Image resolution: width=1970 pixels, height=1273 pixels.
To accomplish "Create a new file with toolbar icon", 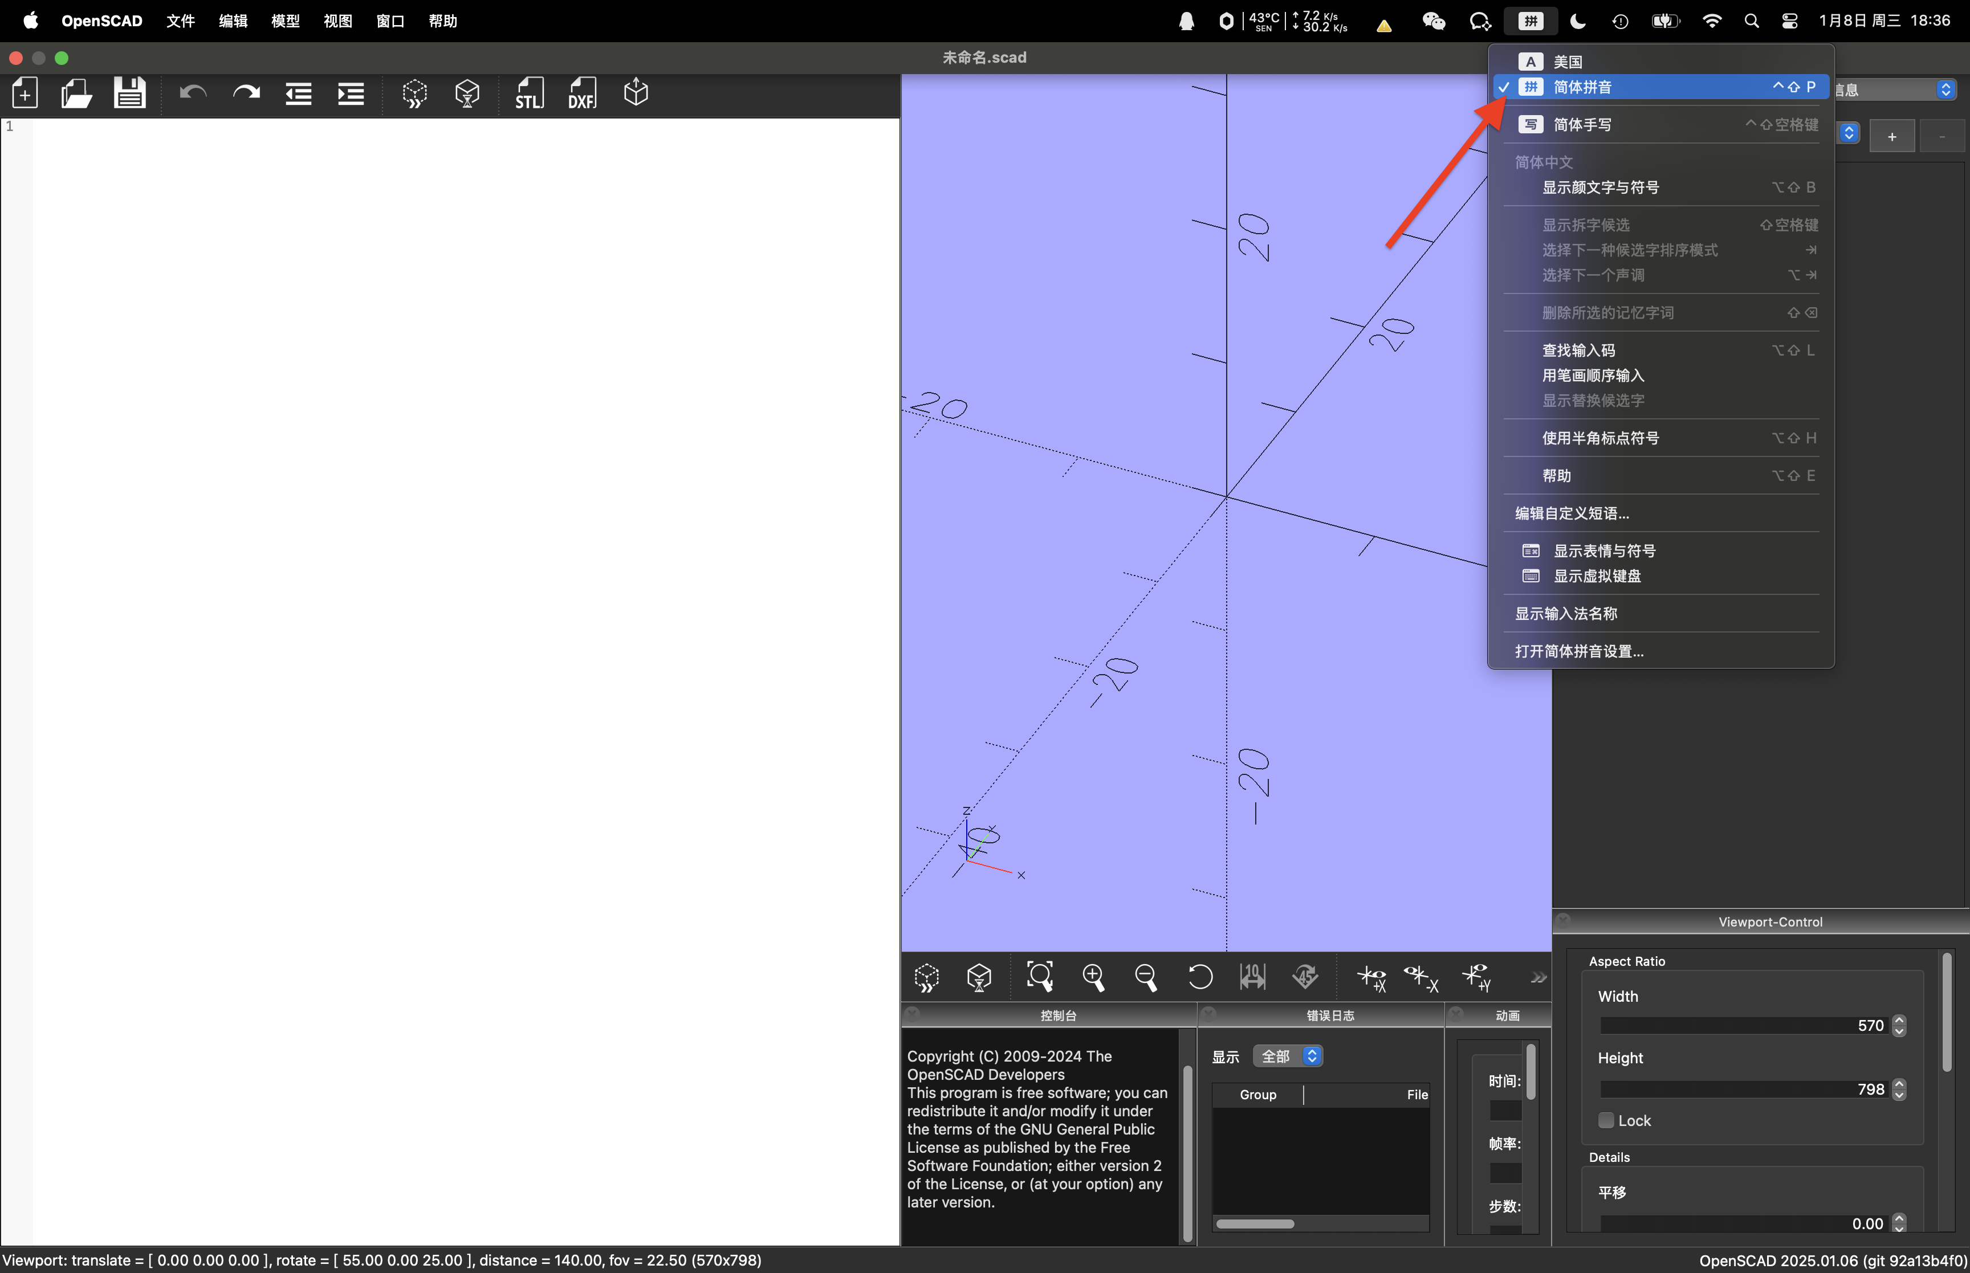I will click(26, 92).
